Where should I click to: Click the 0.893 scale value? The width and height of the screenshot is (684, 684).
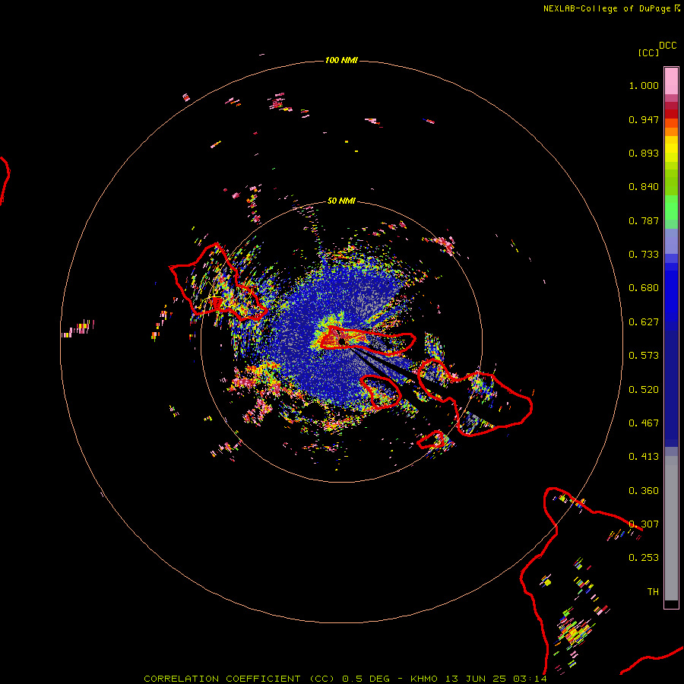(644, 153)
